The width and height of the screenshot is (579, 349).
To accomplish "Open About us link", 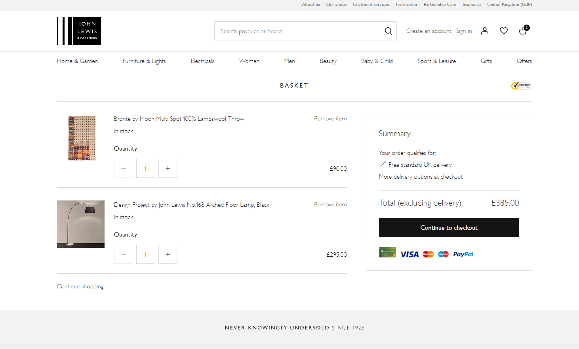I will [x=311, y=4].
